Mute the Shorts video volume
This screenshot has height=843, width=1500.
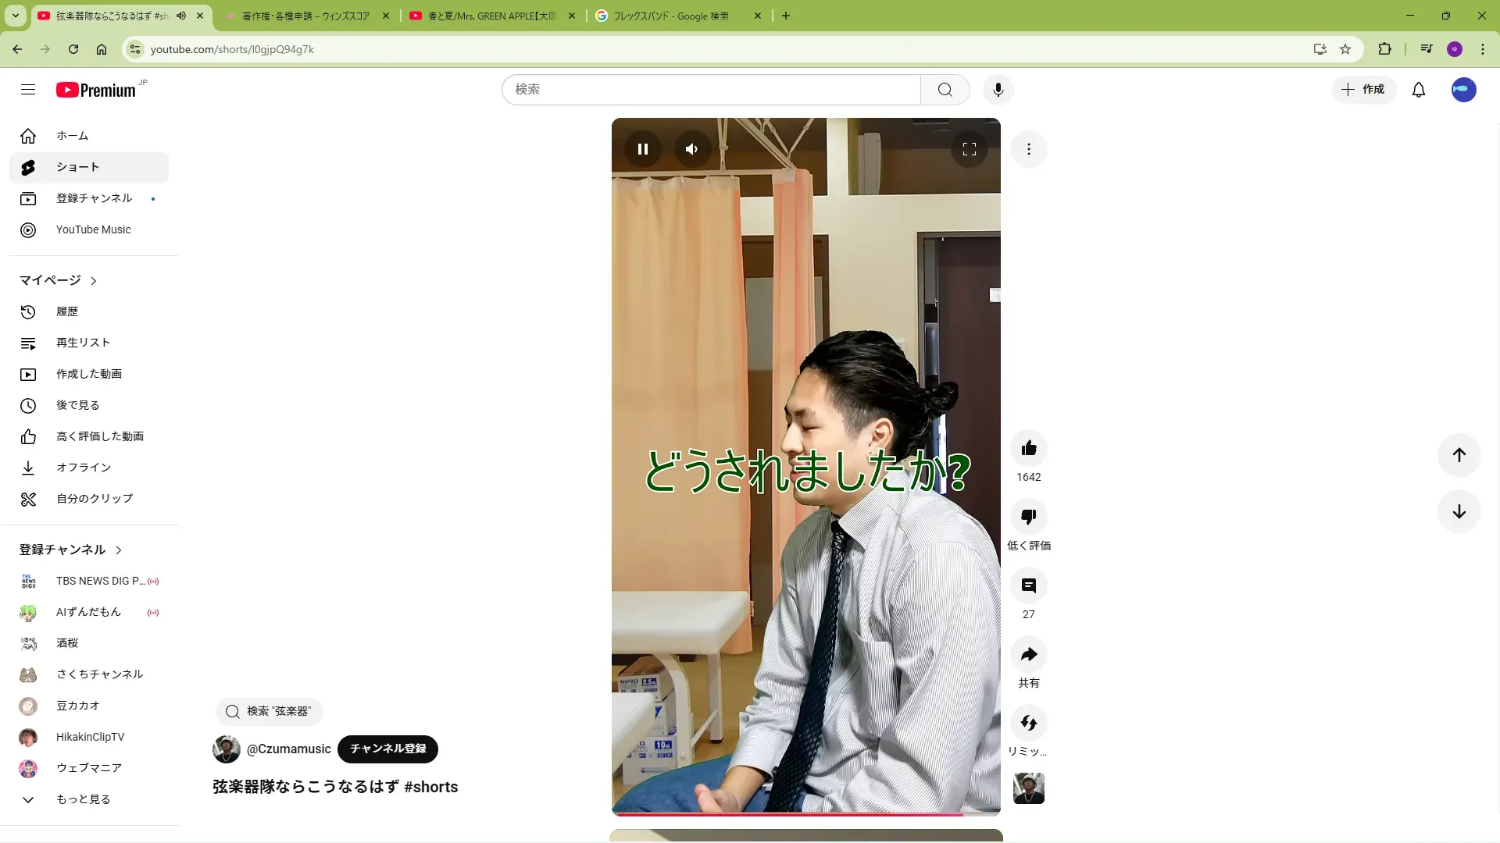(691, 149)
